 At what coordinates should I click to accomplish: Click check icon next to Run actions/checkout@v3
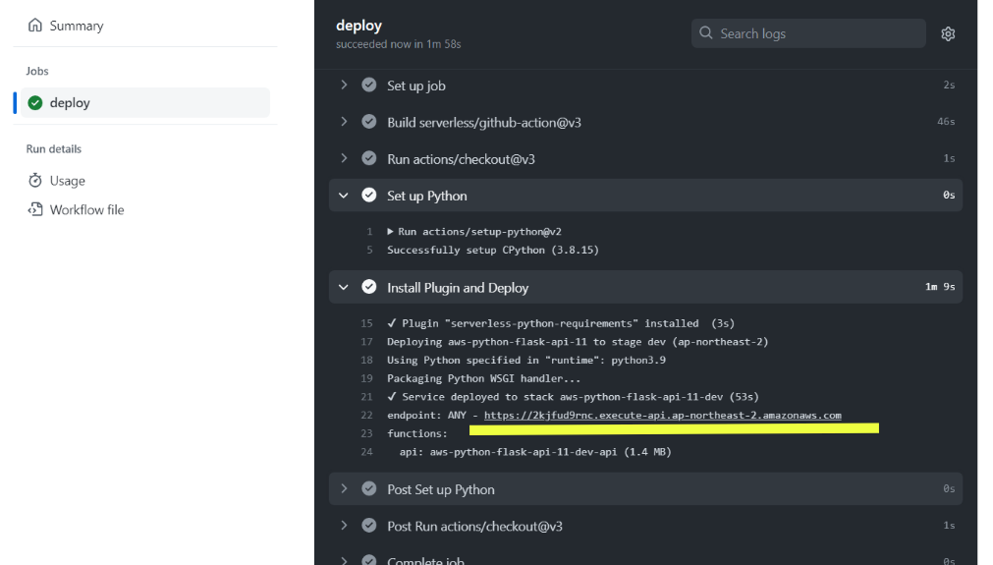point(369,158)
